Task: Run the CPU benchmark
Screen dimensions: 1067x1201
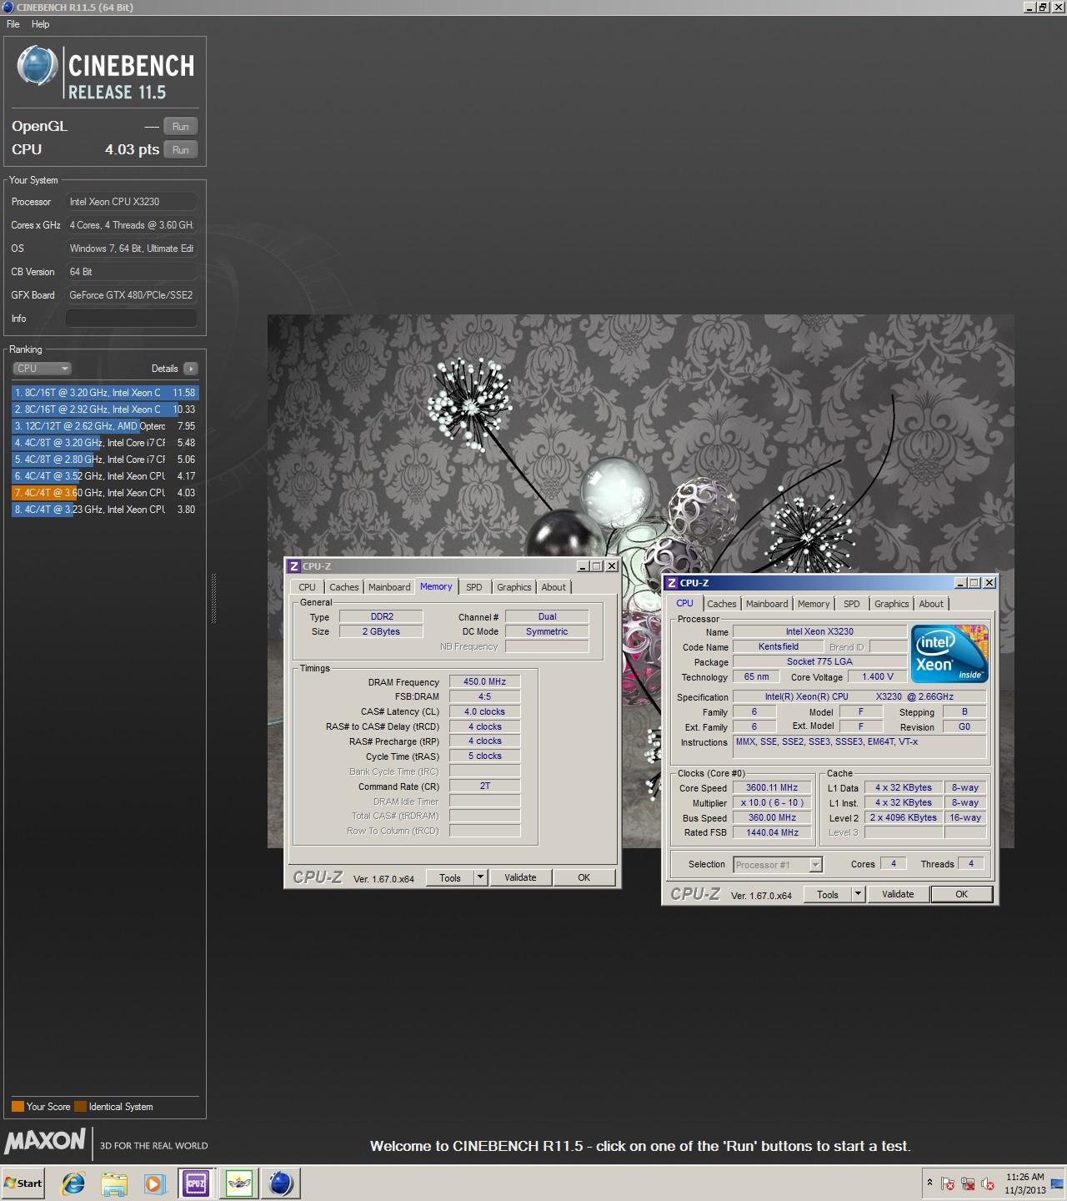Action: (180, 150)
